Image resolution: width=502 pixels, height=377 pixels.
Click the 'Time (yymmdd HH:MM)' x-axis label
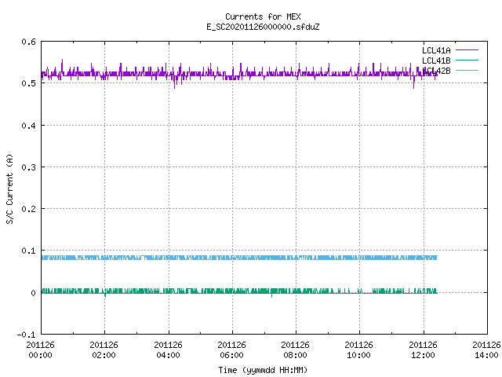(263, 370)
